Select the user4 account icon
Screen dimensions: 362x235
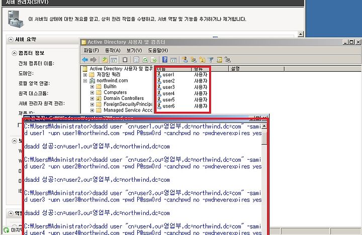tap(159, 93)
